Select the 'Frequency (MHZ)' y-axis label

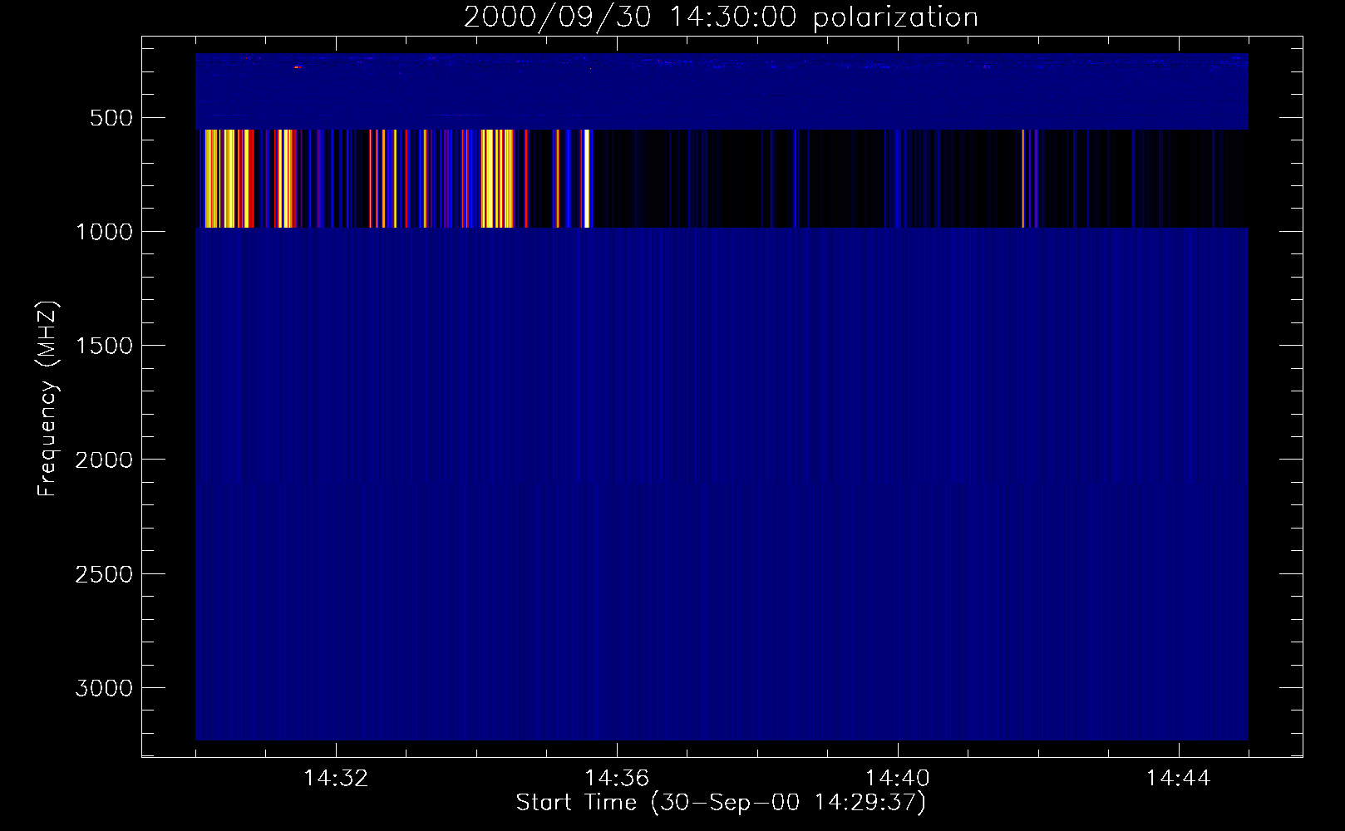[47, 399]
